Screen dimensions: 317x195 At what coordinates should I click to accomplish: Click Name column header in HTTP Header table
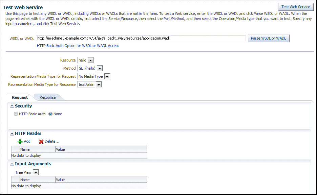(37, 149)
